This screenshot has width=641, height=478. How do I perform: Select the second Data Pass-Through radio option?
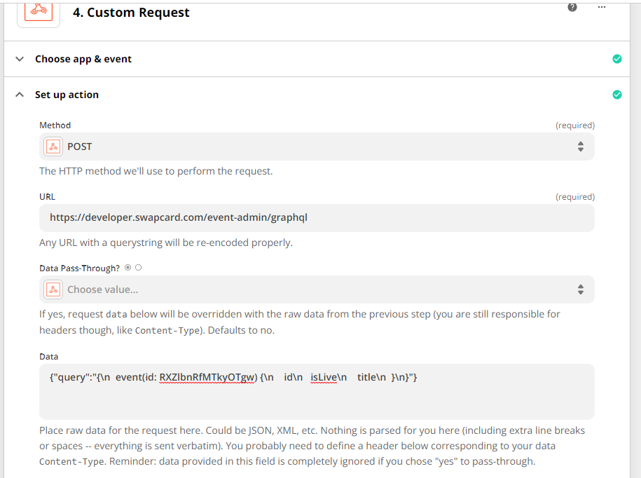(x=139, y=268)
